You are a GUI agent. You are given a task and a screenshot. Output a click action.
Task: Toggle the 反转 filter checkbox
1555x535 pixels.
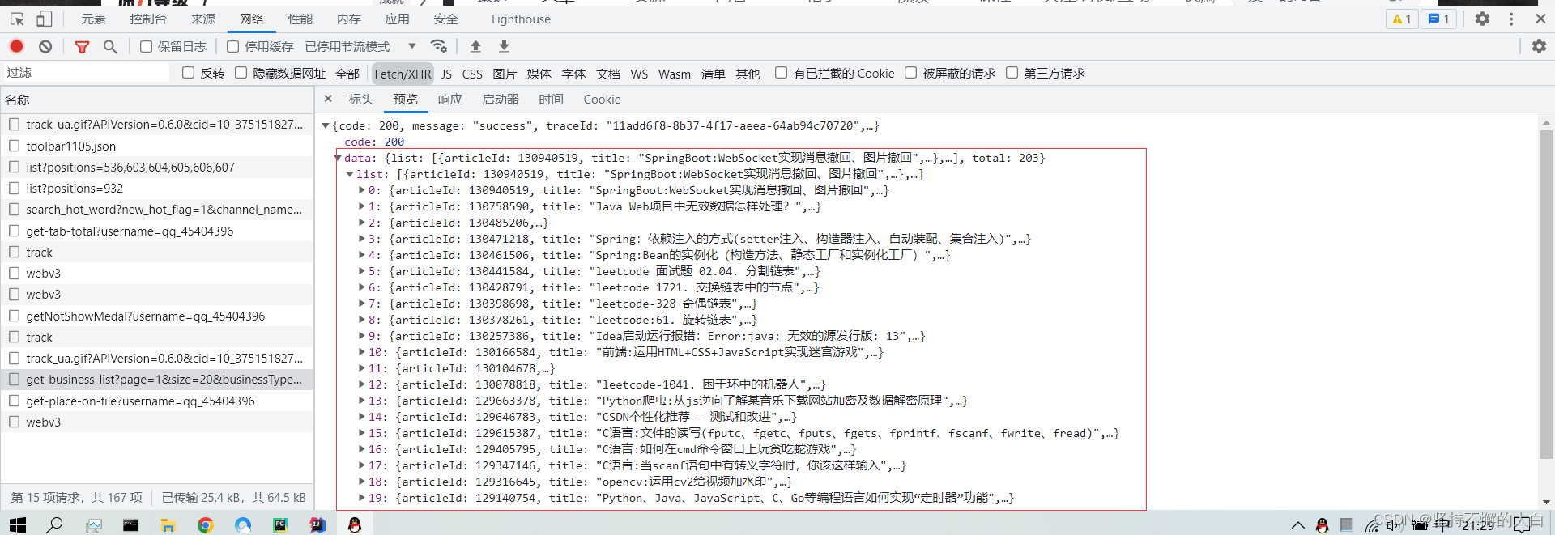click(x=189, y=73)
